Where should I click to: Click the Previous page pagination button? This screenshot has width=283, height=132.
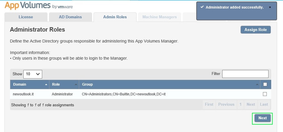tap(226, 105)
